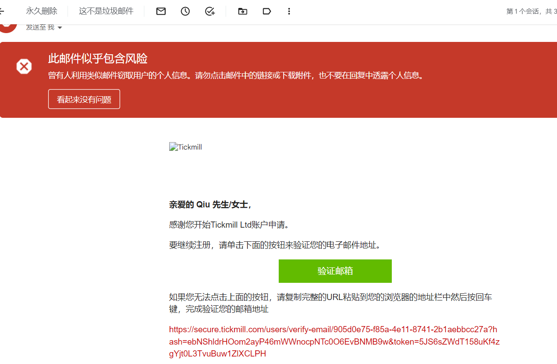Expand recipient details arrow beside 发送至 我
Screen dimensions: 557x364
tap(60, 28)
